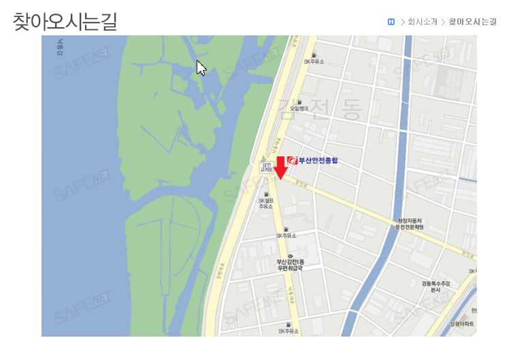
Task: Click the bottom SK주유소 marker near map edge
Action: 288,325
